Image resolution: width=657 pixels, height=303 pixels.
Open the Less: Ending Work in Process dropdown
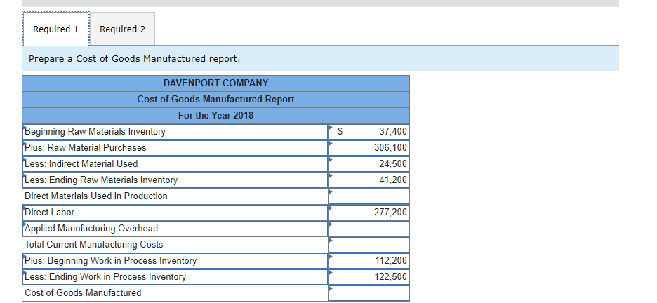point(175,276)
